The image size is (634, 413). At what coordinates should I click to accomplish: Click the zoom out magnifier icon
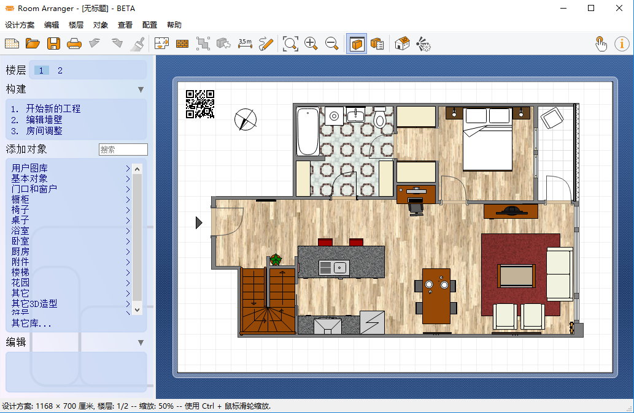coord(332,44)
